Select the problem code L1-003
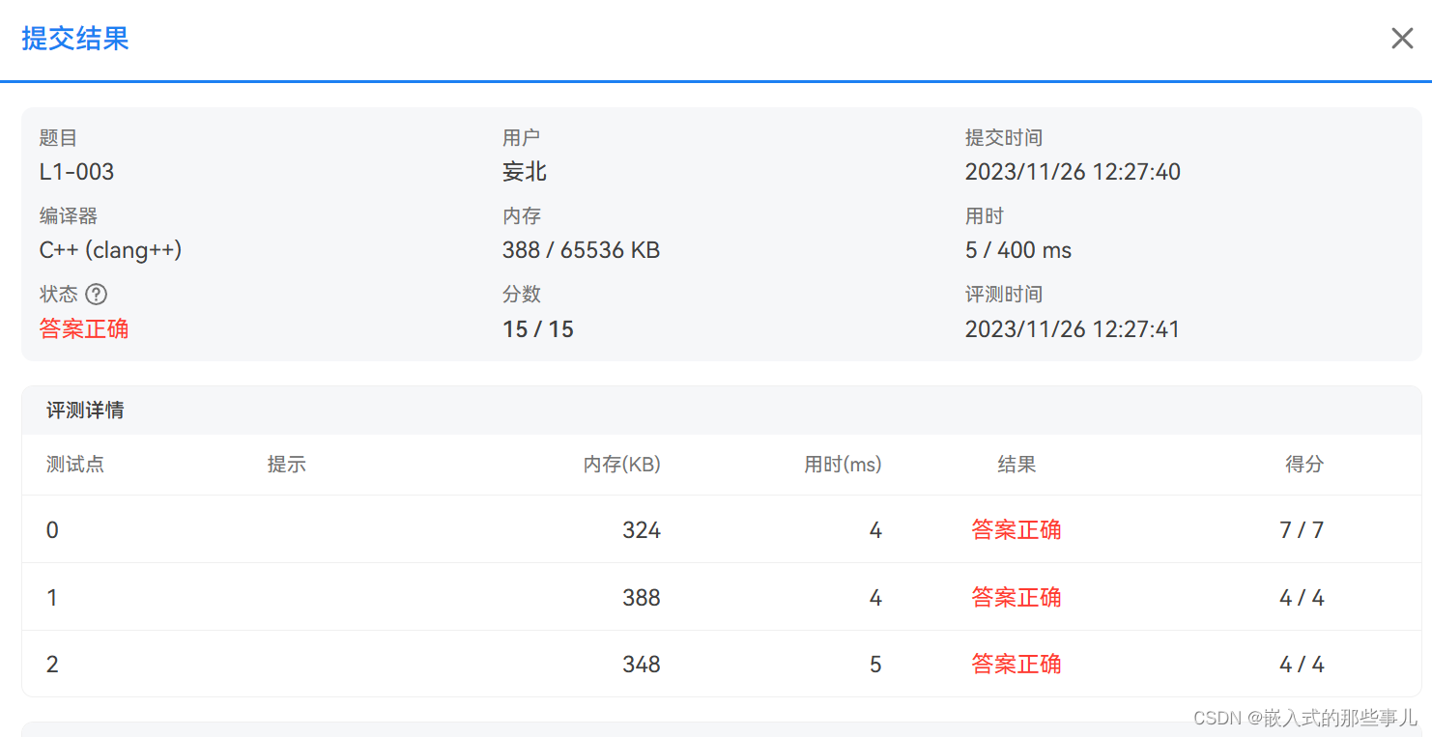The width and height of the screenshot is (1432, 737). 76,172
